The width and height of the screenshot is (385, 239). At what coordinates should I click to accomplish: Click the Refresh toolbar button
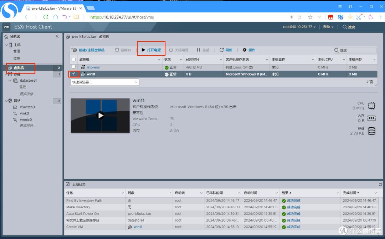tap(226, 50)
